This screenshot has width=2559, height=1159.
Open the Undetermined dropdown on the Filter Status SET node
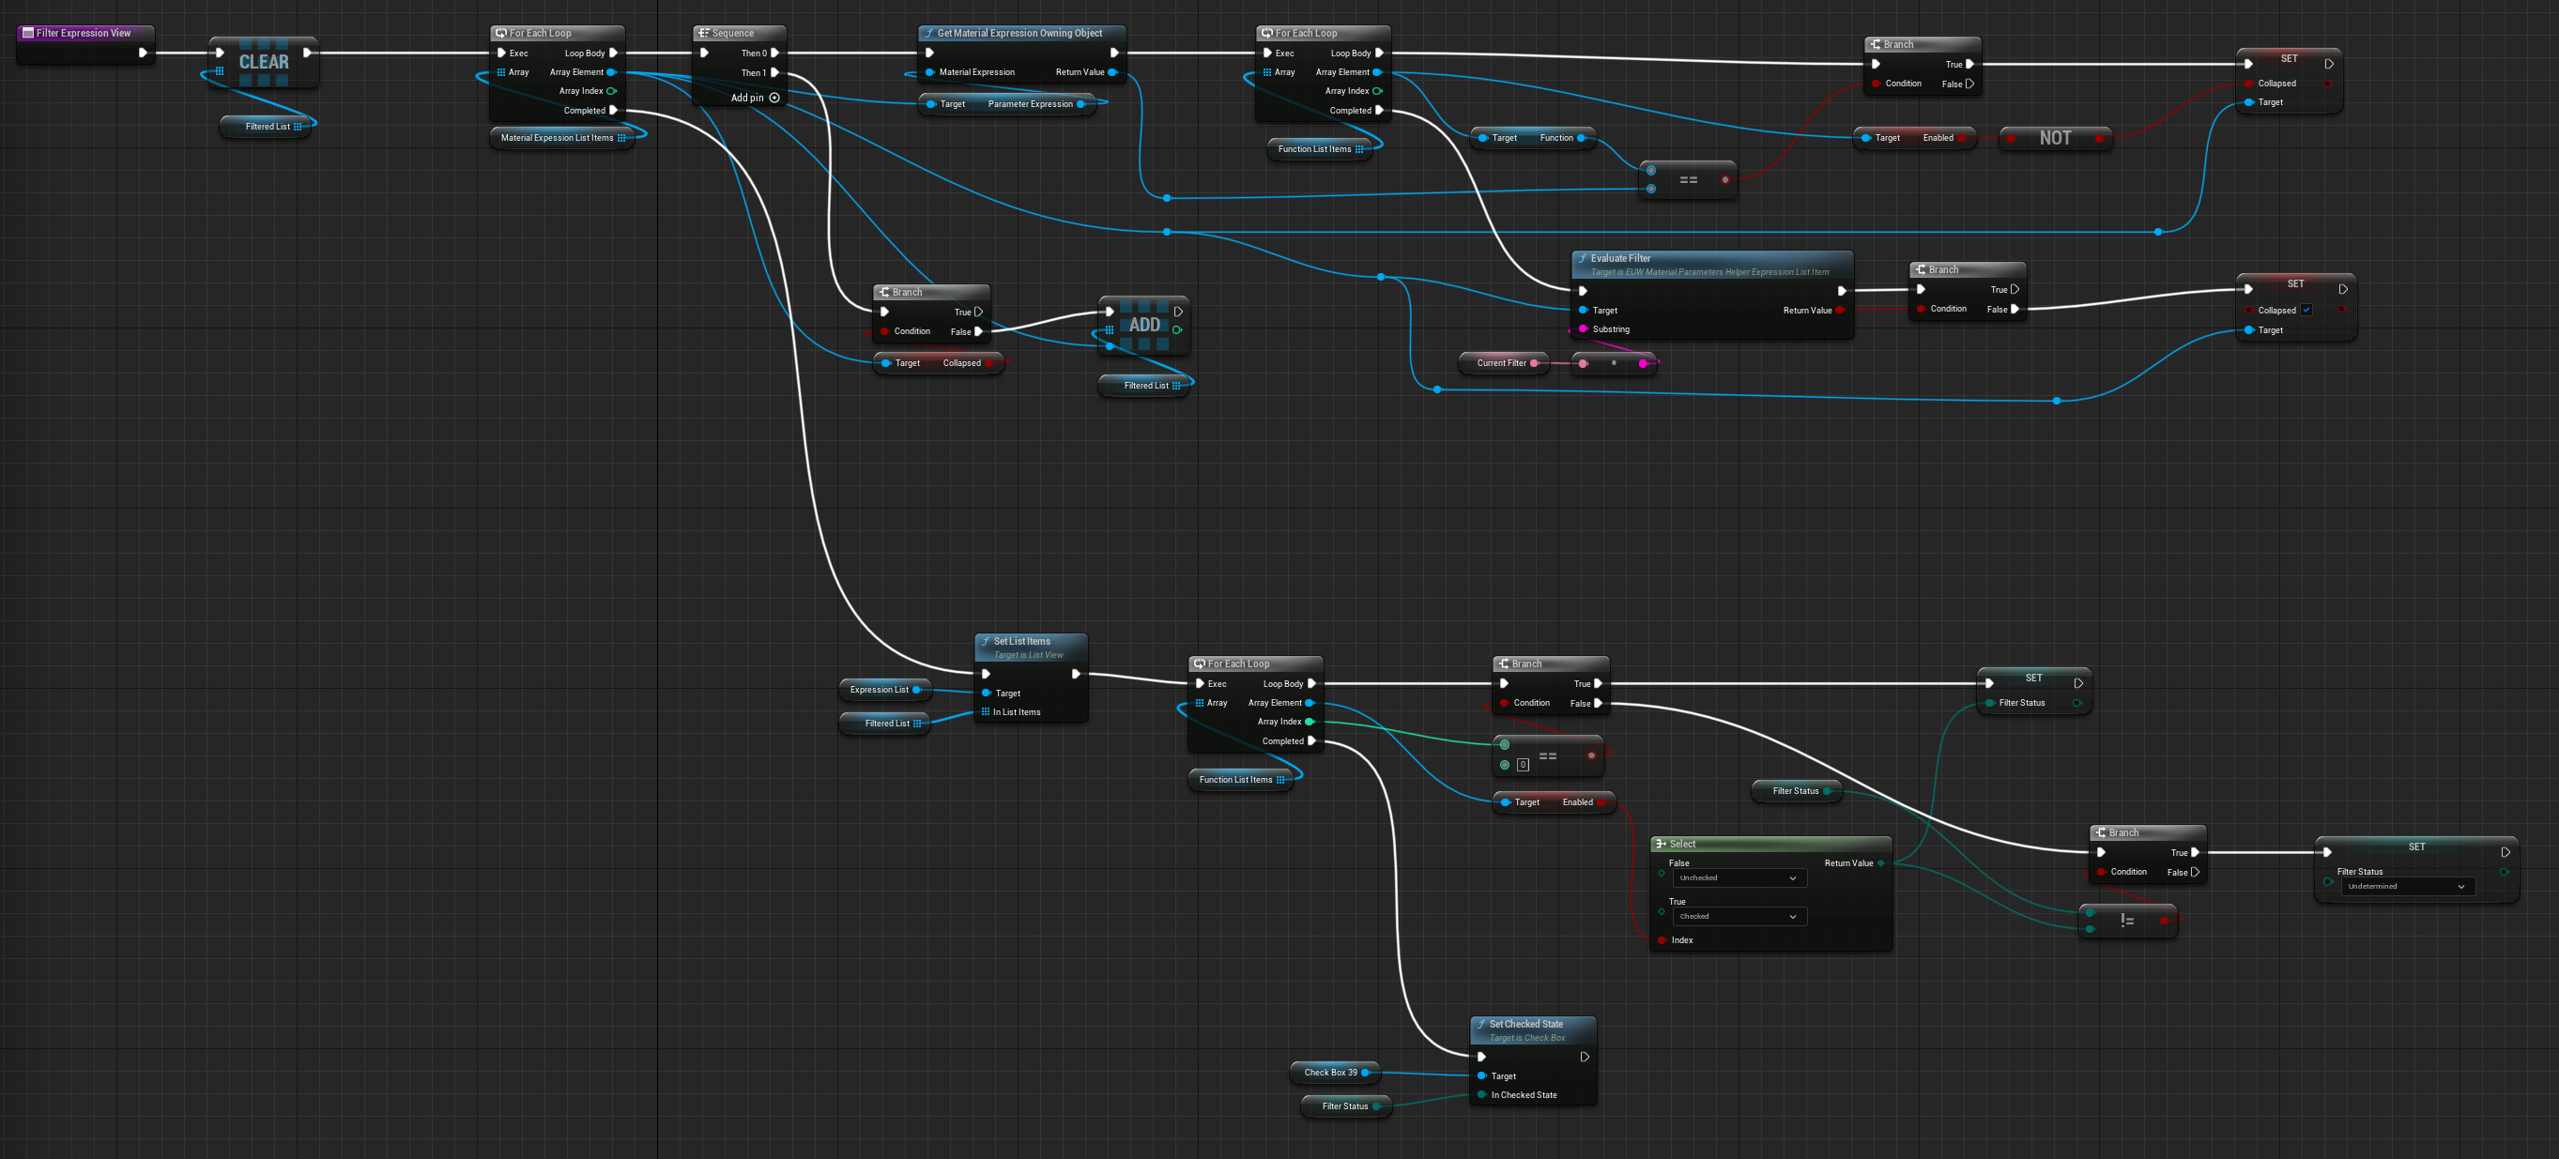pyautogui.click(x=2407, y=887)
